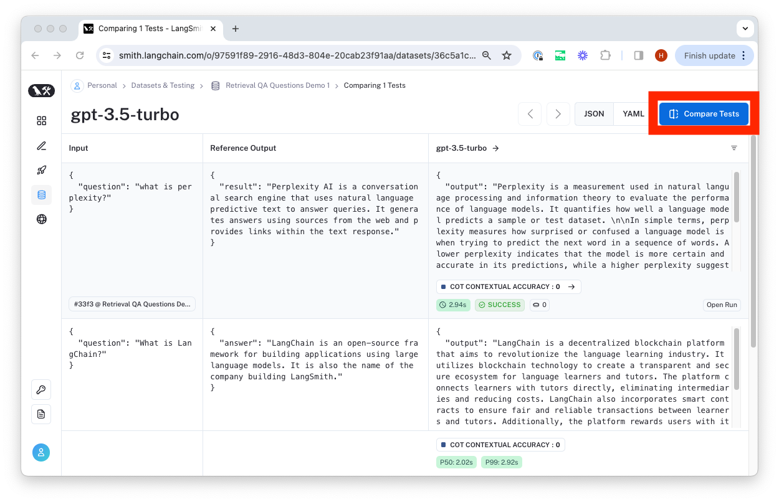Switch view to JSON

tap(594, 114)
